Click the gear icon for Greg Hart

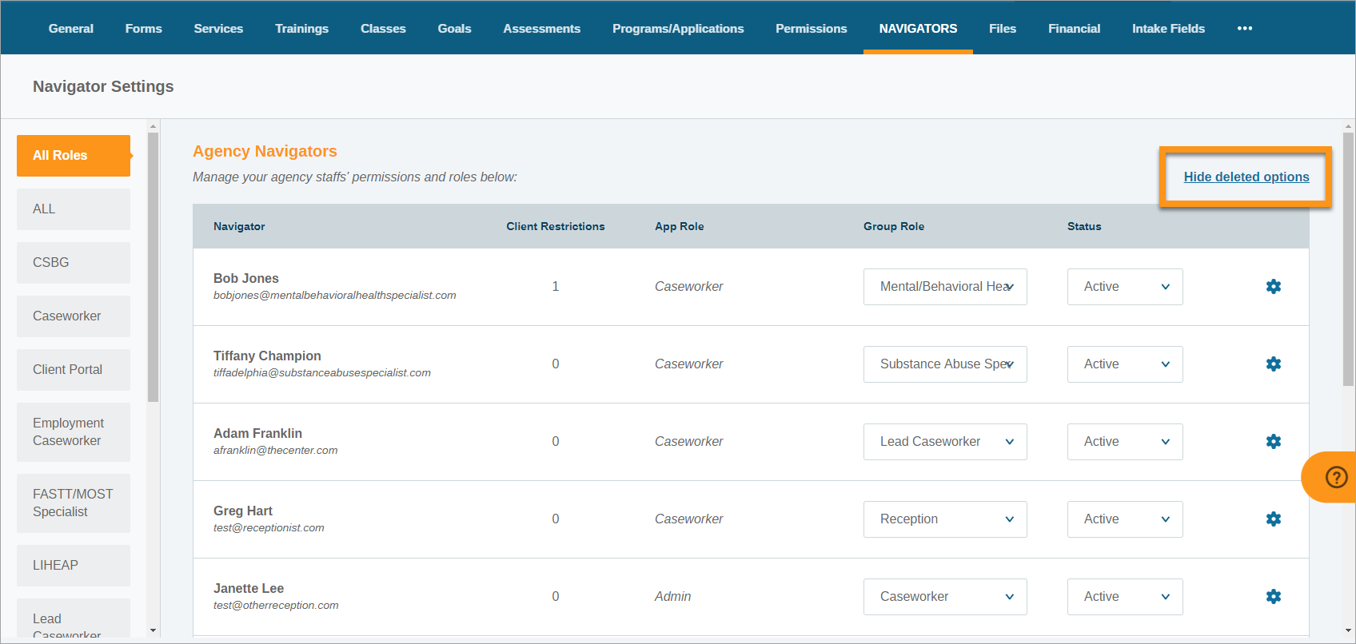[x=1274, y=519]
